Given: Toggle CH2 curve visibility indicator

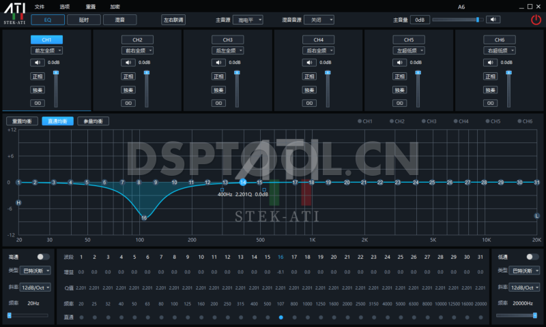Looking at the screenshot, I should (391, 121).
